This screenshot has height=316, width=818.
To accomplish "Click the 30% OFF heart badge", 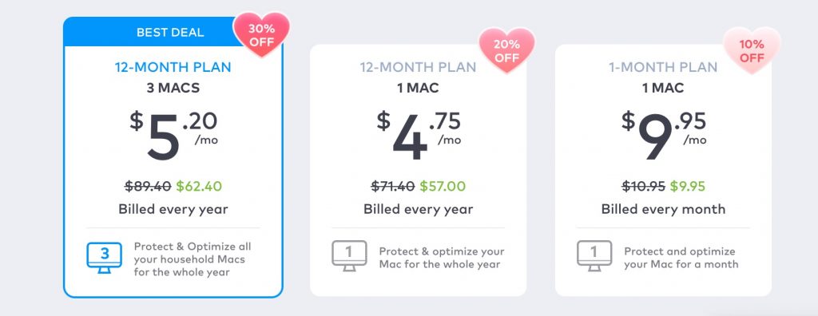I will [x=261, y=34].
